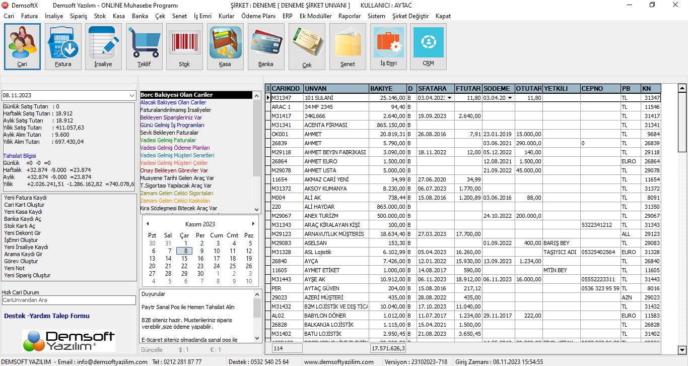
Task: Open Destek -Yardım Talep Formu link
Action: [x=47, y=316]
